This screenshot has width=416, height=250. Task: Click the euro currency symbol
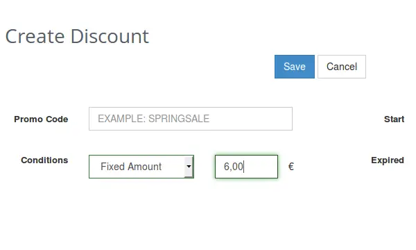pyautogui.click(x=291, y=167)
